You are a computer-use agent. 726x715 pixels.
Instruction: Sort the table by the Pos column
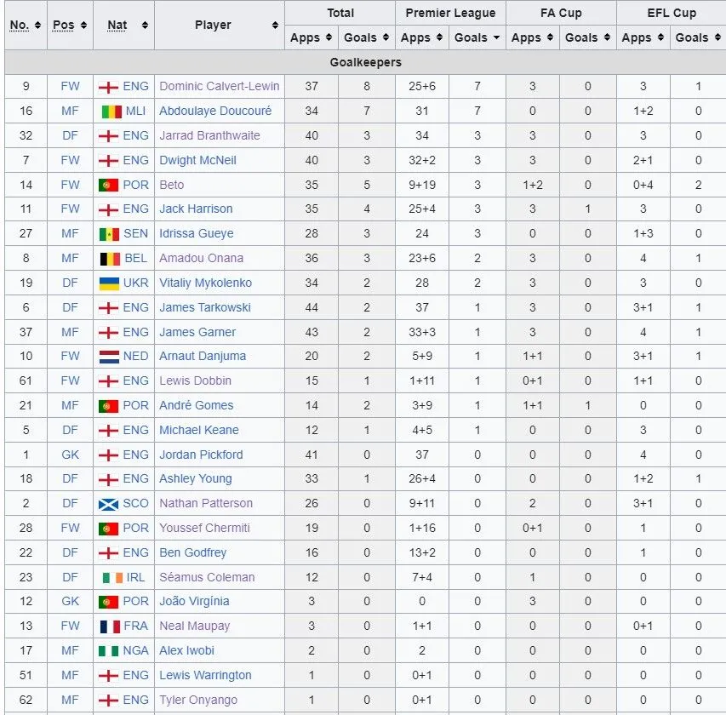point(70,25)
